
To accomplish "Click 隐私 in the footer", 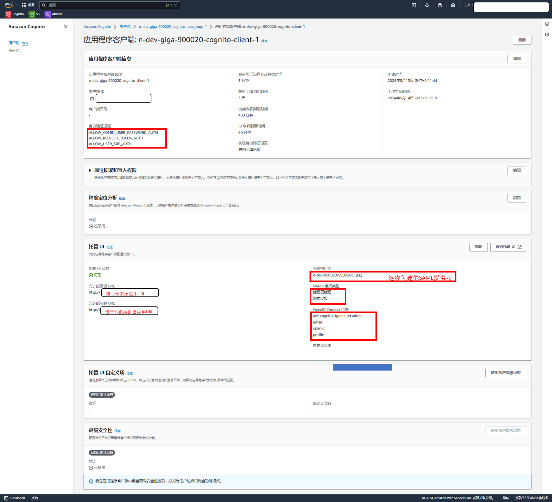I will coord(506,498).
